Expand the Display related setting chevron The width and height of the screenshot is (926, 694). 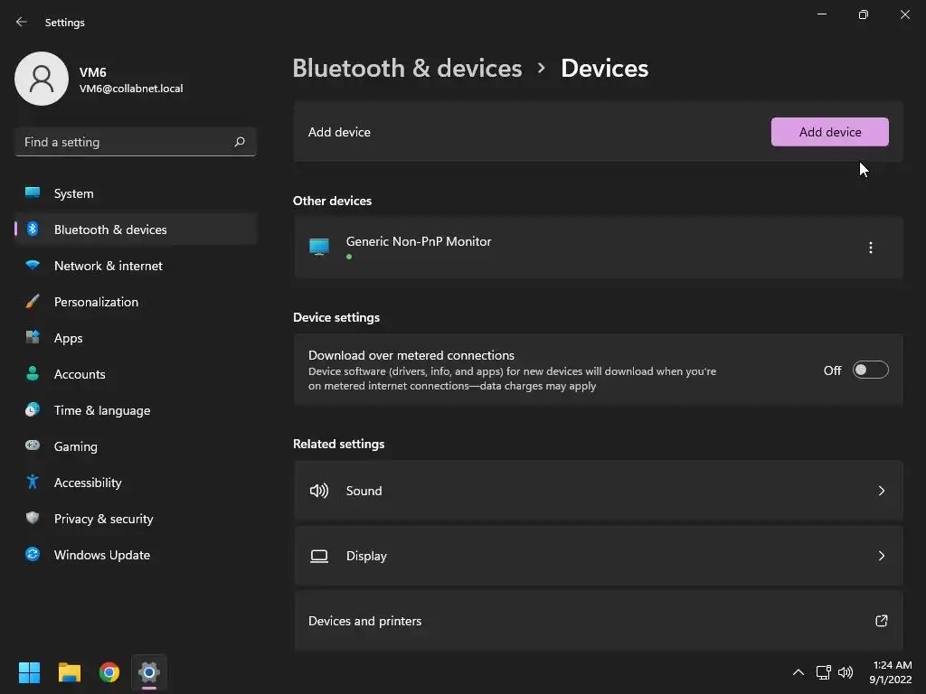(882, 556)
